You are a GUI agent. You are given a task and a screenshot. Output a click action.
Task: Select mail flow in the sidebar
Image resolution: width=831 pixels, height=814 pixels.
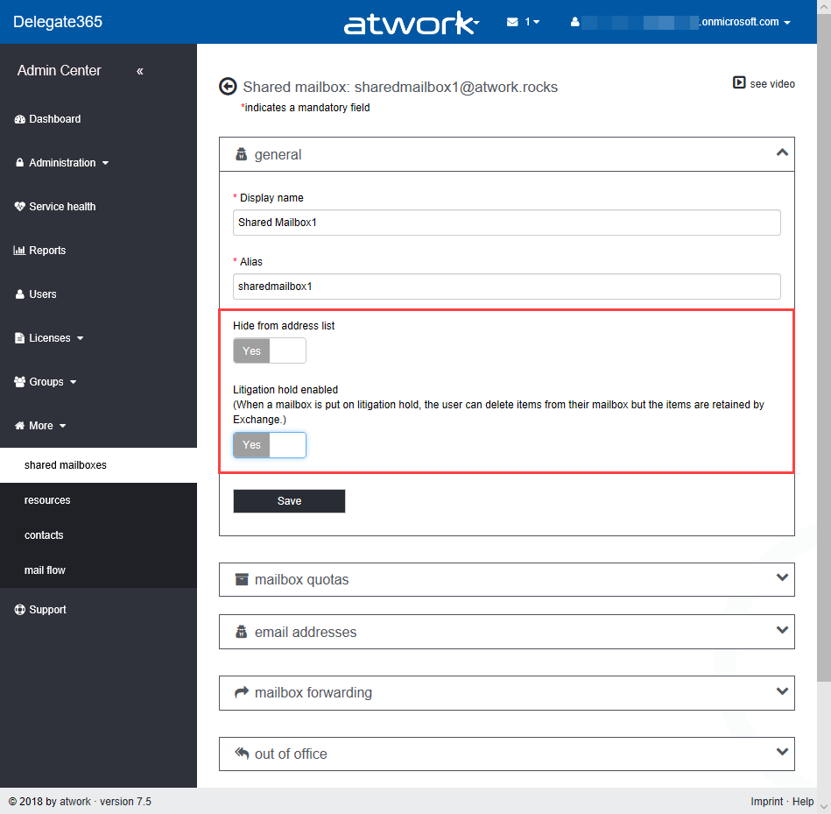point(45,570)
